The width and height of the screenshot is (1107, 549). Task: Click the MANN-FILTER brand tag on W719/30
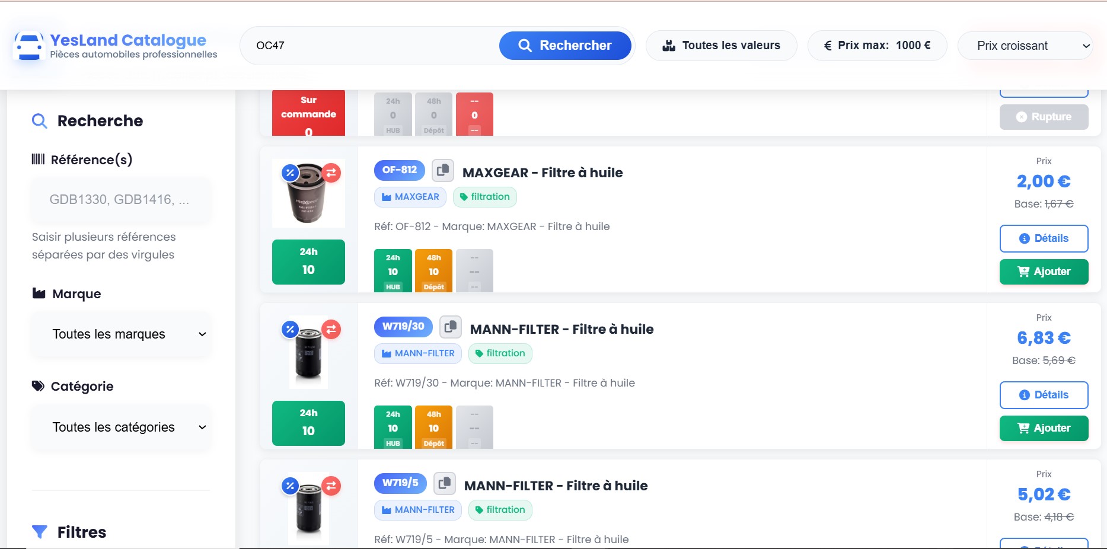click(418, 353)
